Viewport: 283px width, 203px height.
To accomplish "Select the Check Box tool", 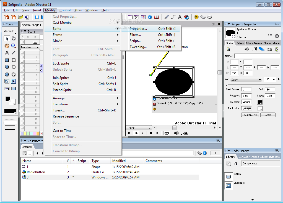I will (x=7, y=81).
